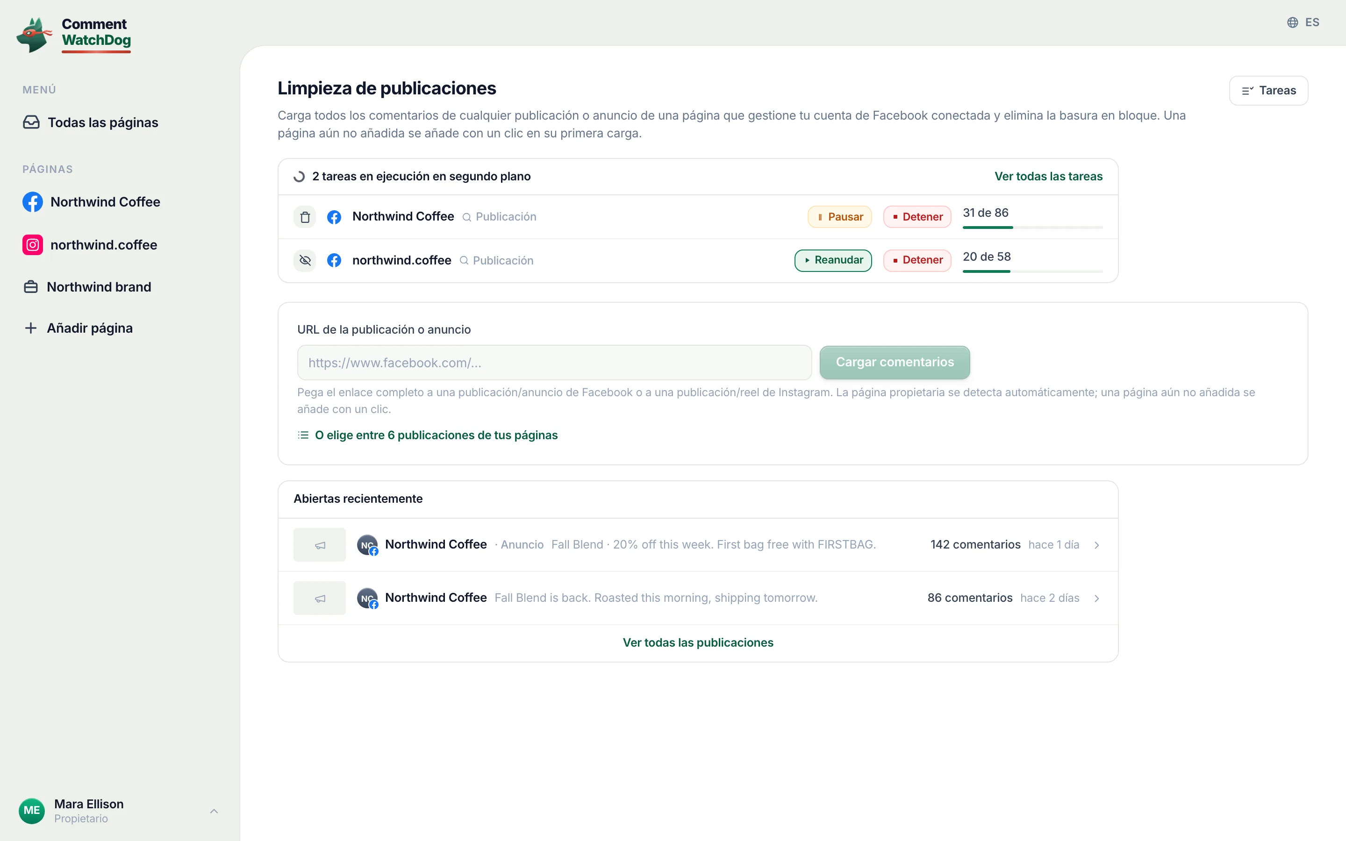The width and height of the screenshot is (1346, 841).
Task: Click the megaphone thumbnail of the 142 comentarios row
Action: 320,545
